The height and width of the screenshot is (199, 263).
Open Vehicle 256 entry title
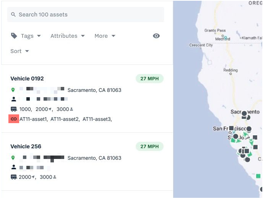point(26,146)
